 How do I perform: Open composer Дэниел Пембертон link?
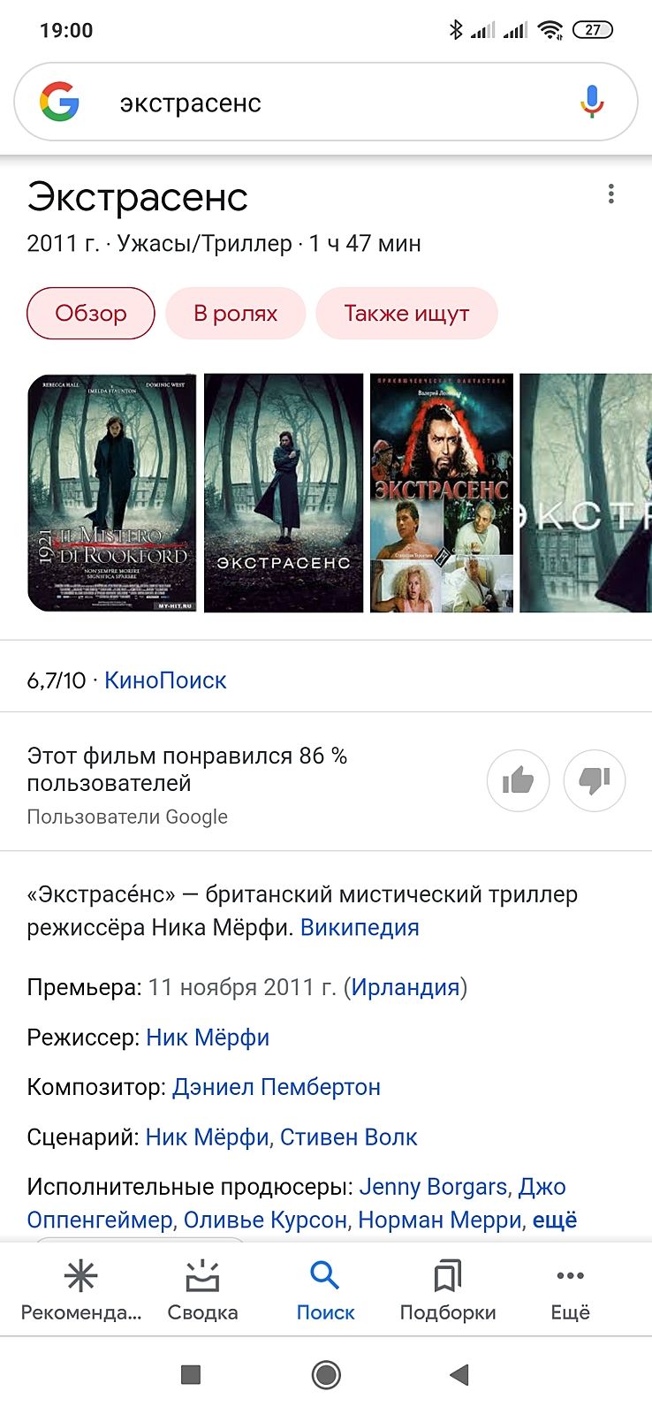[277, 1087]
